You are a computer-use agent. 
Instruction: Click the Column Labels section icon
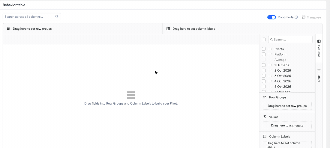[x=265, y=136]
